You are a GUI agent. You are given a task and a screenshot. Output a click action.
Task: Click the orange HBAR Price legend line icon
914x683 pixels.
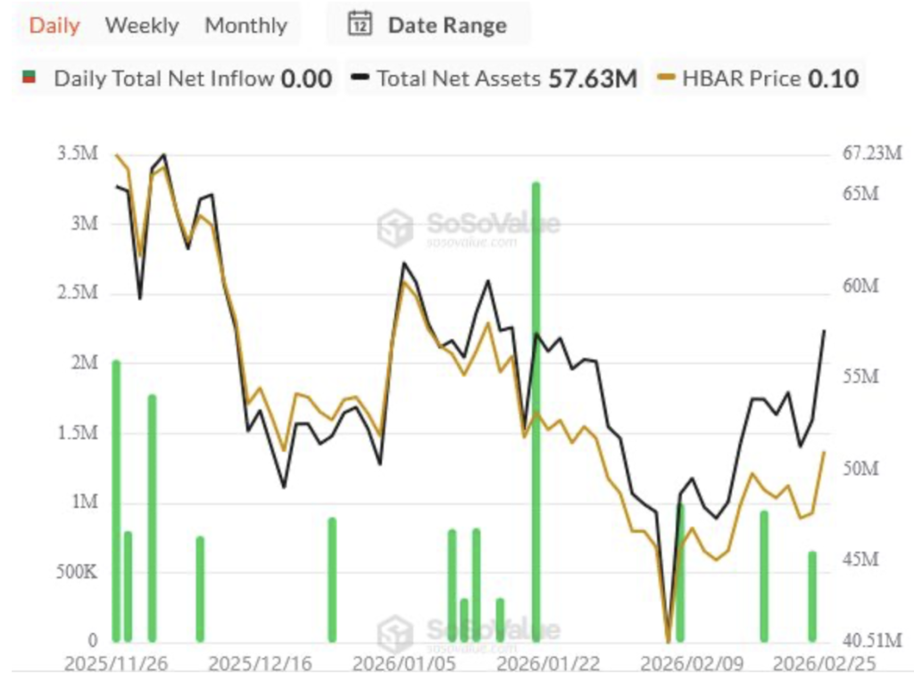pos(667,79)
